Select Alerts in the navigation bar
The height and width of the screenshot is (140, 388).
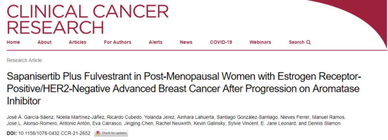pyautogui.click(x=156, y=42)
